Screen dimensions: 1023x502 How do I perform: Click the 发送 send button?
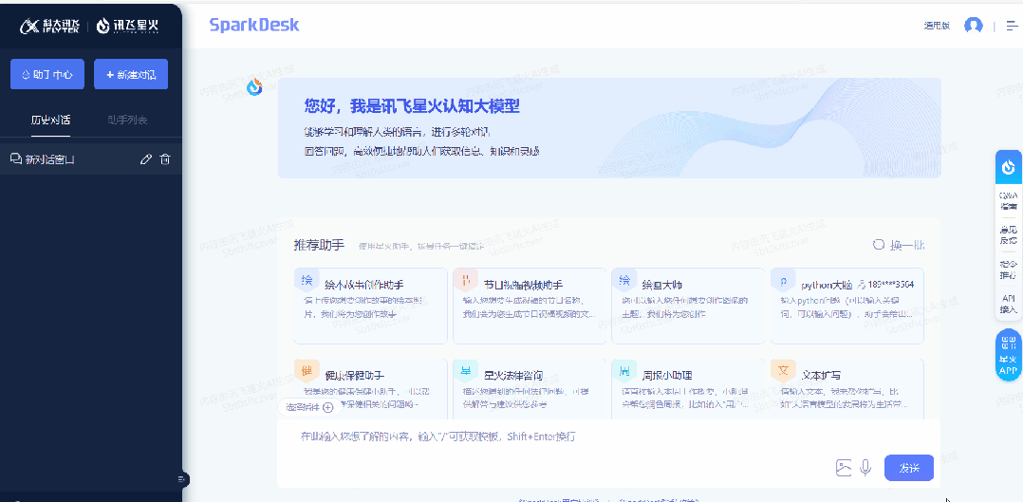(x=909, y=468)
